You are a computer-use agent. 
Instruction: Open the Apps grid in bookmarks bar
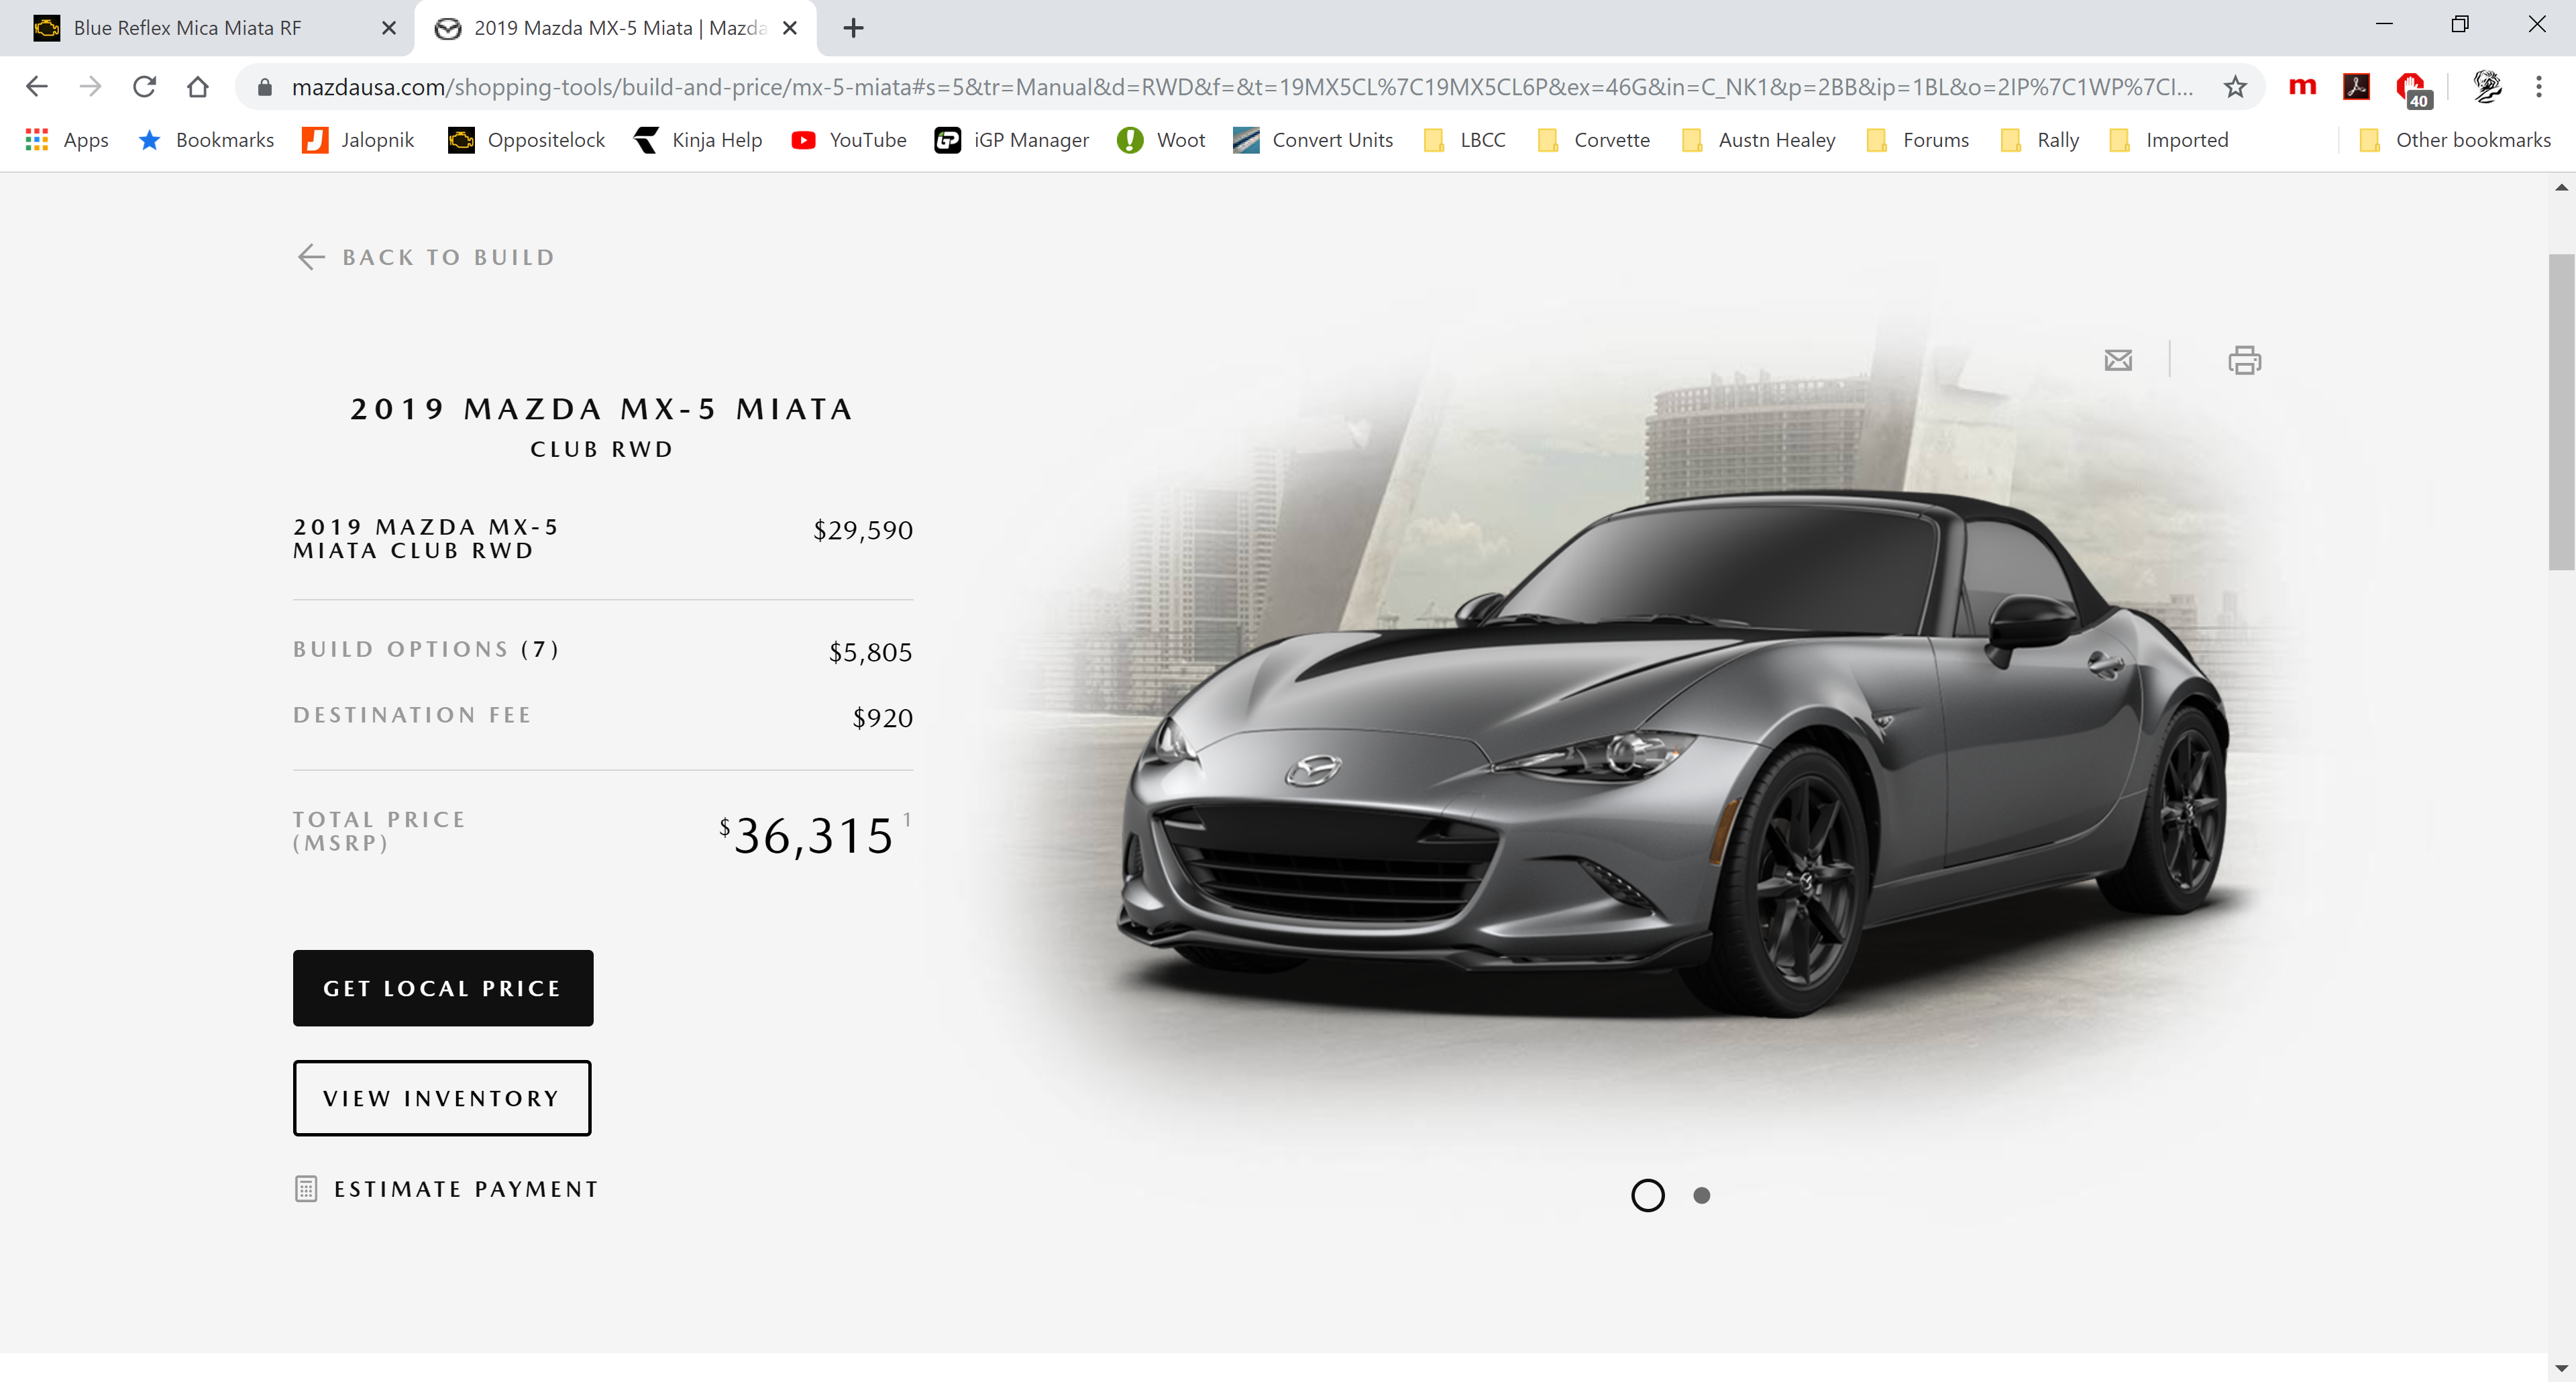click(66, 140)
